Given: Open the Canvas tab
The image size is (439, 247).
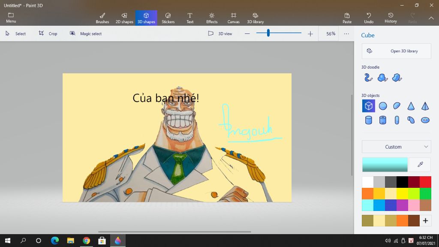Looking at the screenshot, I should tap(234, 18).
